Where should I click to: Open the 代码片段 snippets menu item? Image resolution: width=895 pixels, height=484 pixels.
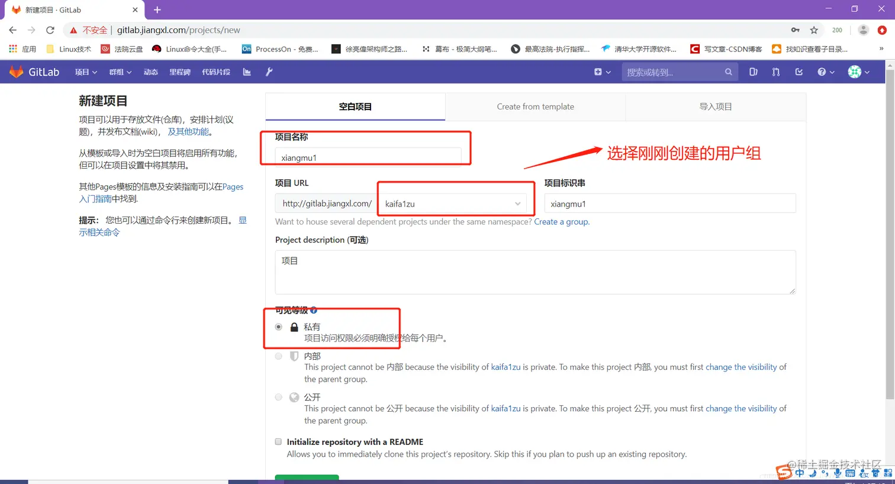point(216,72)
